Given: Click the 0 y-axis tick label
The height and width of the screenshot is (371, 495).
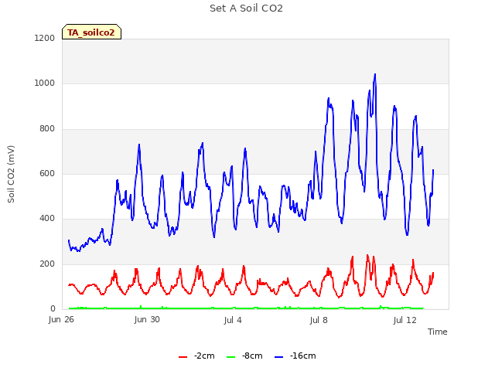Looking at the screenshot, I should point(53,308).
